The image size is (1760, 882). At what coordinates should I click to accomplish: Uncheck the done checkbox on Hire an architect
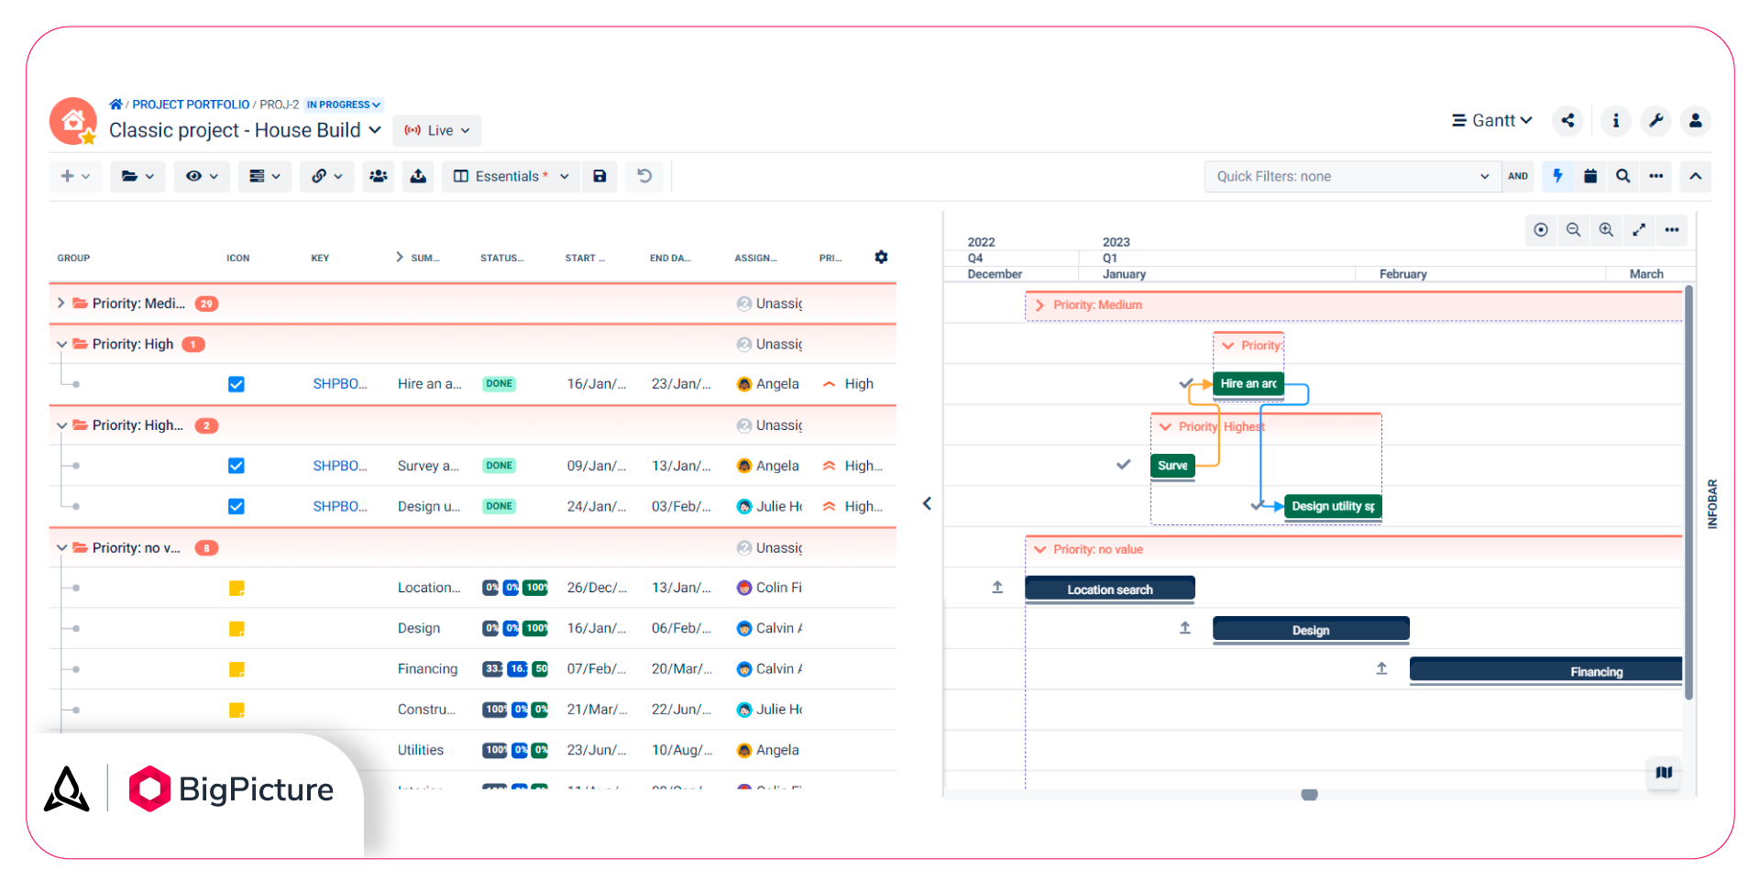(236, 383)
